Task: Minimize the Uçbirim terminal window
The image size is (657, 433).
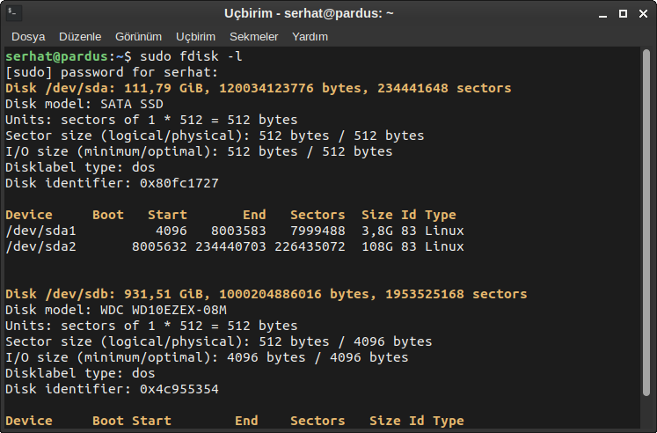Action: 601,13
